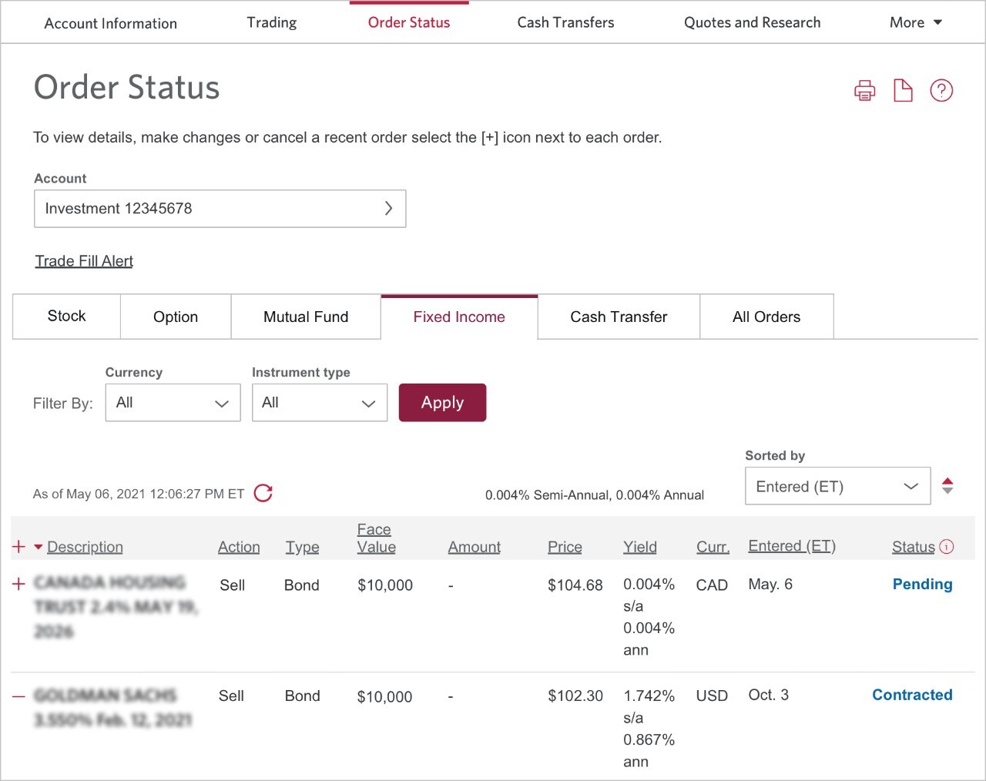Switch to the Stock orders tab
986x781 pixels.
pyautogui.click(x=66, y=316)
